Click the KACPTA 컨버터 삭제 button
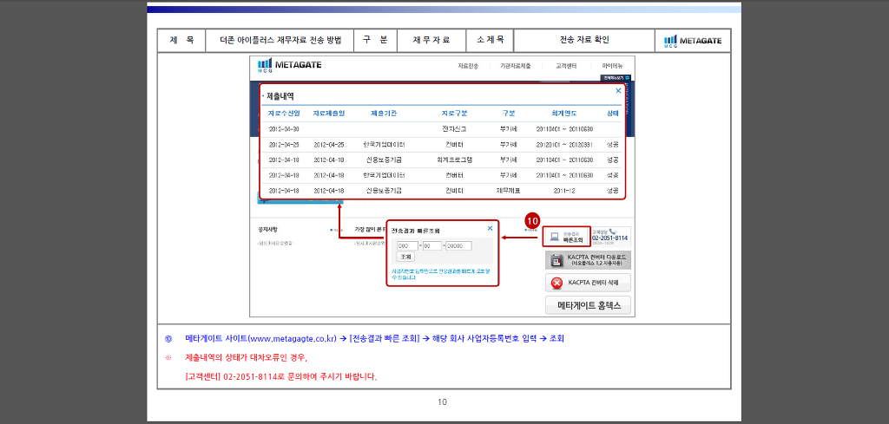 (588, 283)
